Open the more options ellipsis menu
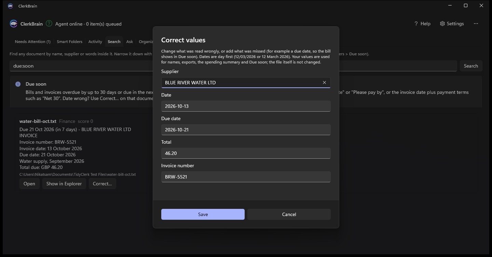492x257 pixels. (476, 24)
